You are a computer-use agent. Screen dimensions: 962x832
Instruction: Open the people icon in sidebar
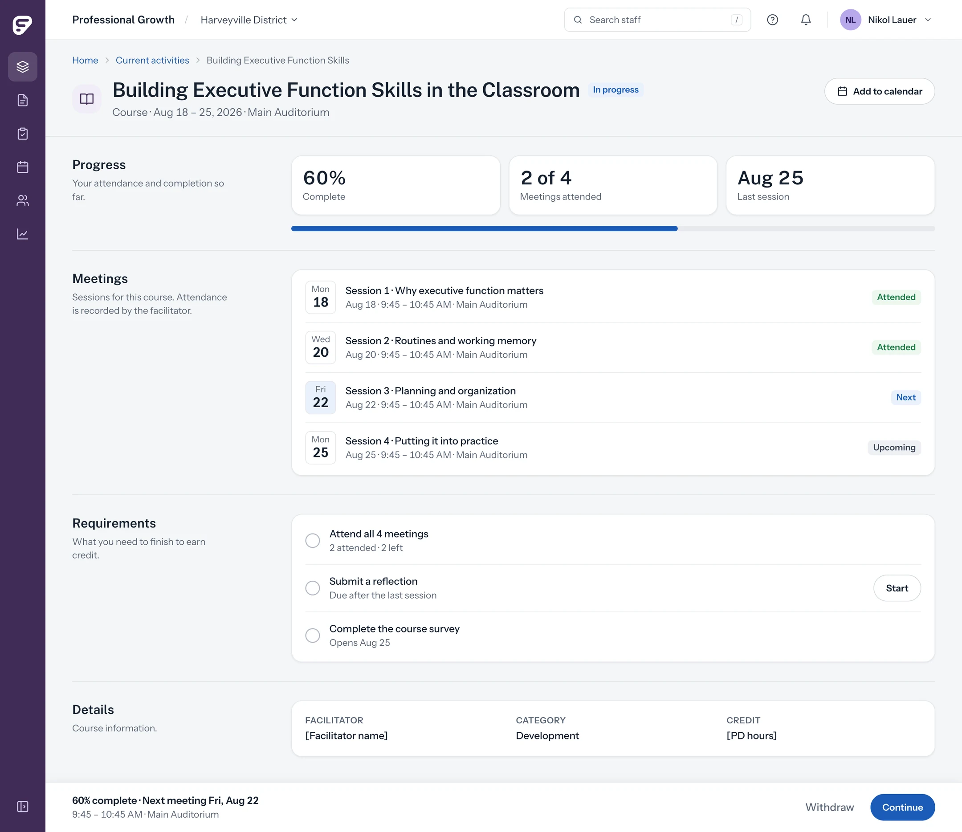(x=23, y=200)
